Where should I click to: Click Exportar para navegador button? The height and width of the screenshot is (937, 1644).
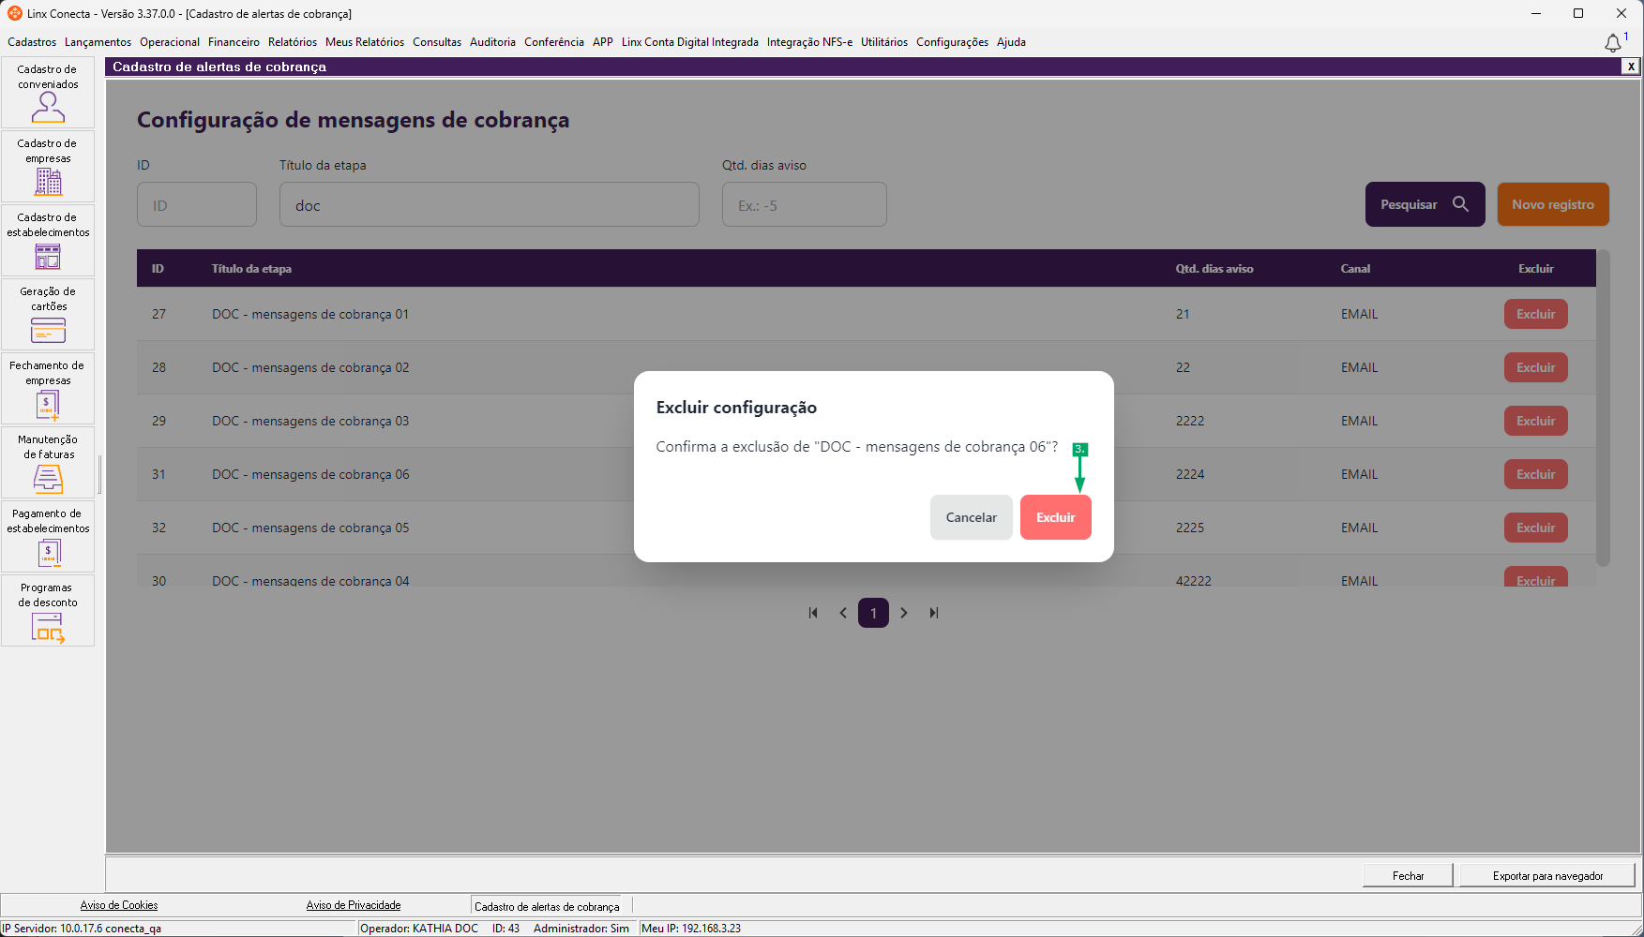pos(1547,876)
